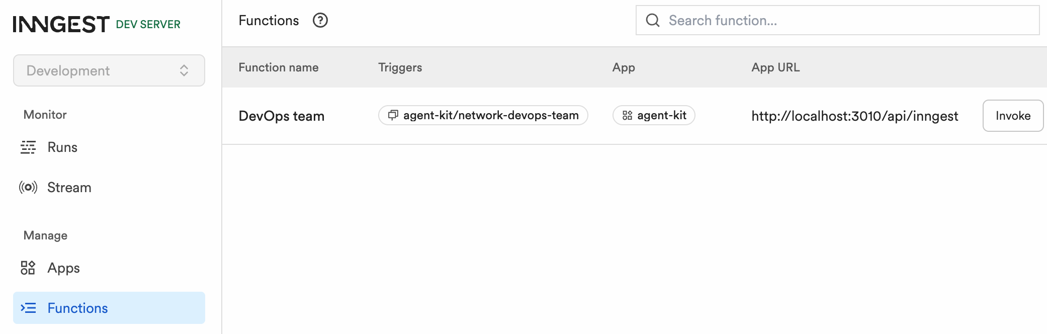Focus the Search function input field

(x=837, y=20)
